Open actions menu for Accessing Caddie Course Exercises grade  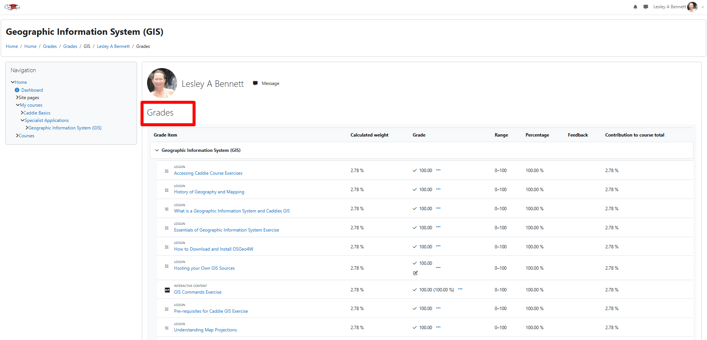(x=438, y=170)
